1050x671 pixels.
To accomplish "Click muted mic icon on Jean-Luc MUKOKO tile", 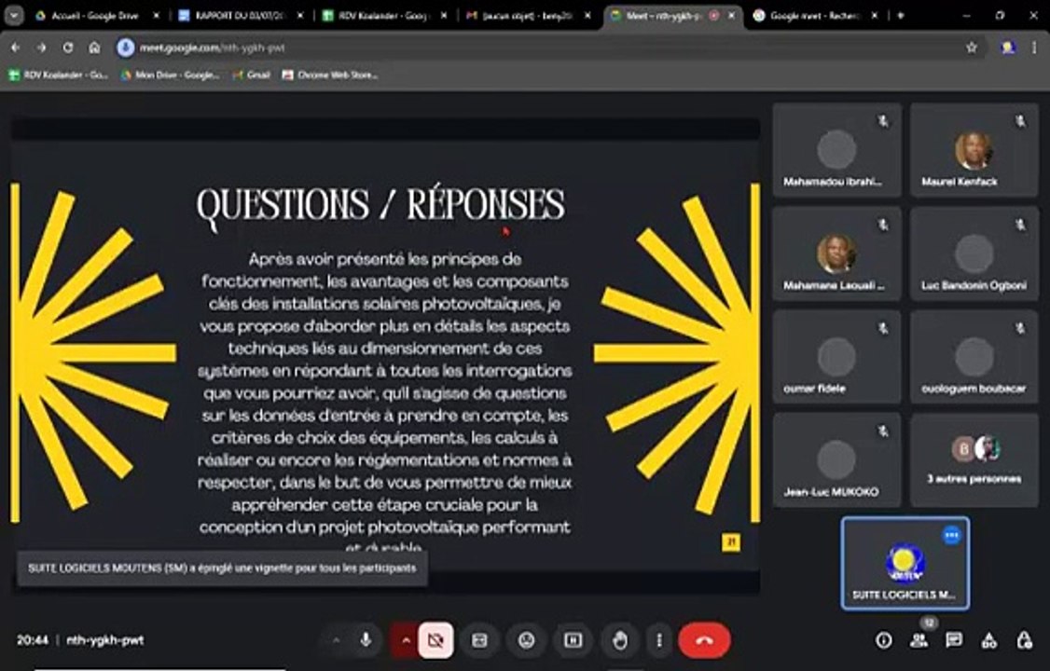I will pos(883,431).
